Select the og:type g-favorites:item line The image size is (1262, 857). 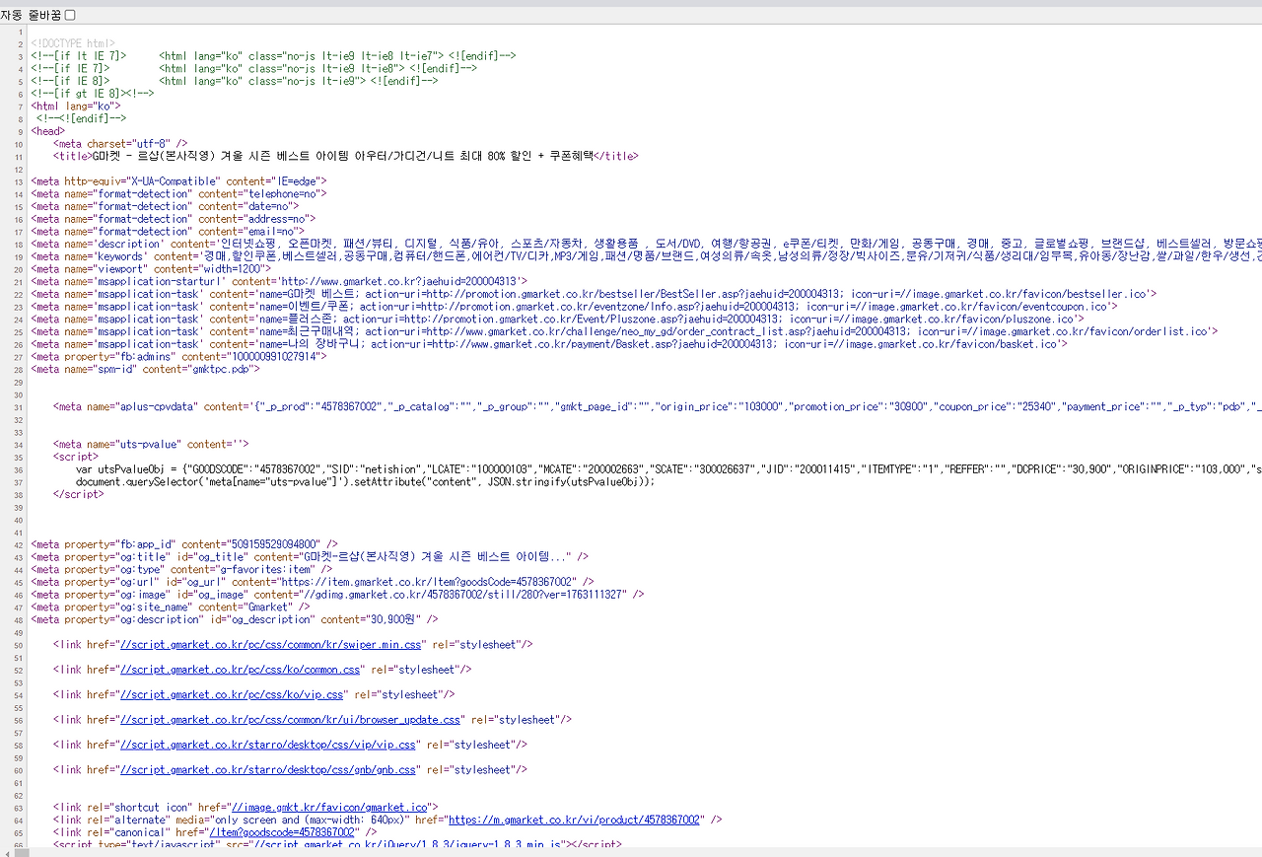coord(181,569)
